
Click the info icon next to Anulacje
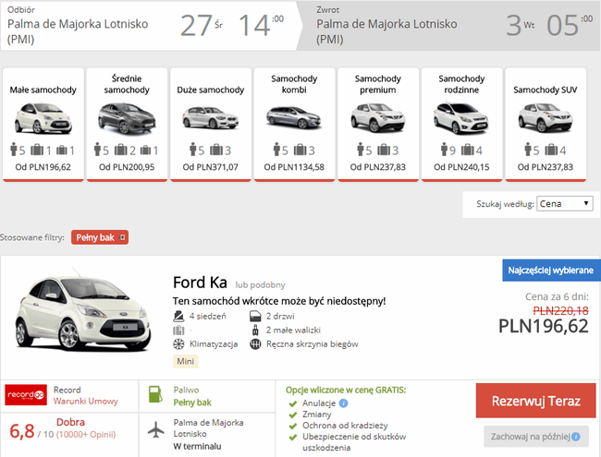click(343, 403)
